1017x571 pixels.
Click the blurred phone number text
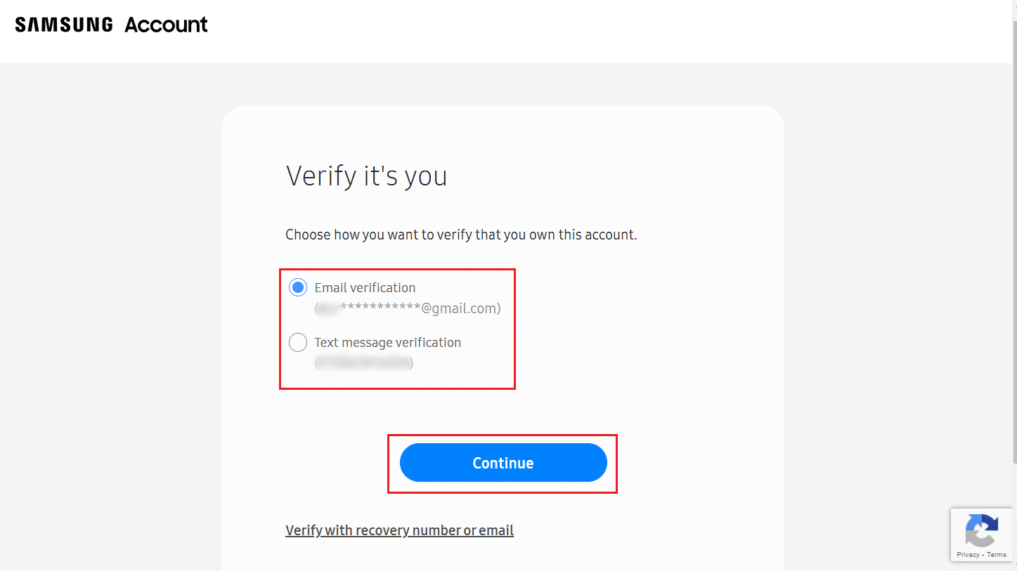coord(363,362)
